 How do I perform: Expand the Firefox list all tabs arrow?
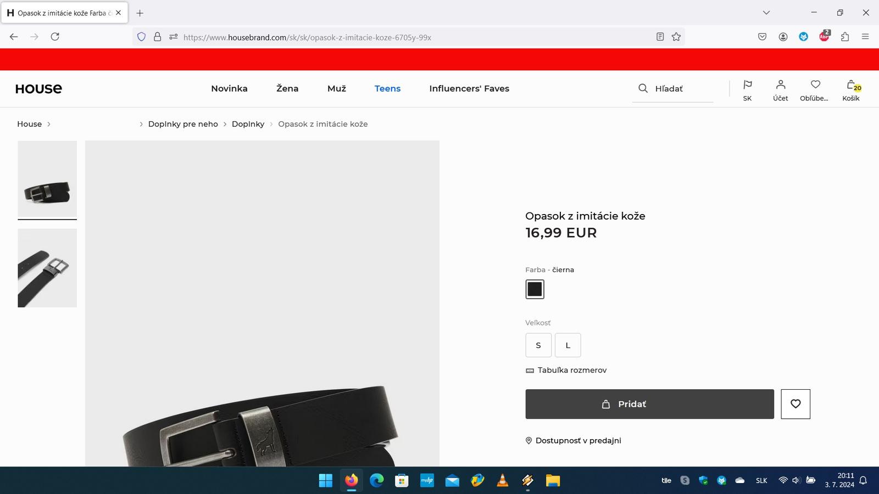766,13
